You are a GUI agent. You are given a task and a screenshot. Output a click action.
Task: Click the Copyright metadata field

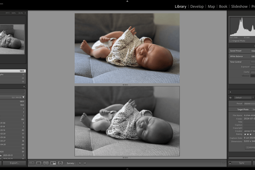point(249,128)
